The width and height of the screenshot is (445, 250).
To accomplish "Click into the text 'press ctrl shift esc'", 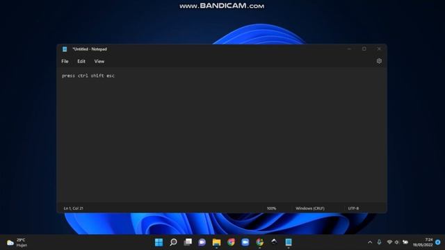I will click(88, 76).
